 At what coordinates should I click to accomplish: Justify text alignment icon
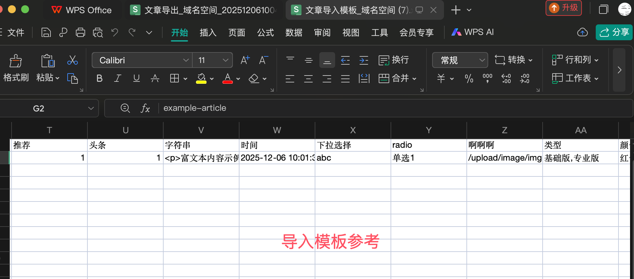tap(345, 78)
